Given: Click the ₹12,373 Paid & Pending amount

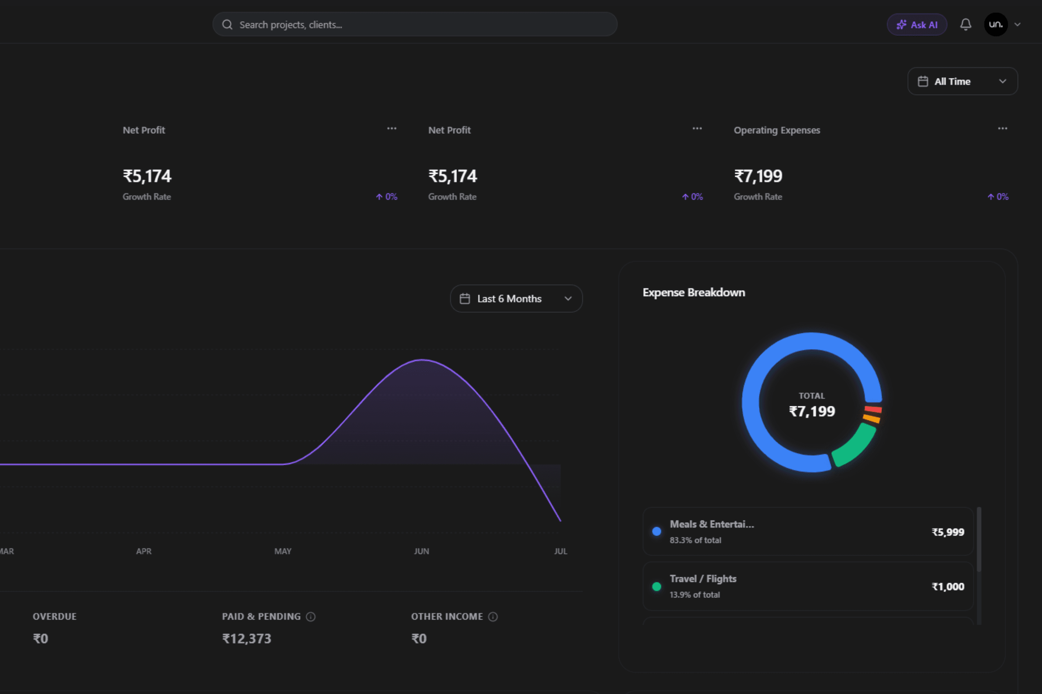Looking at the screenshot, I should pos(246,638).
